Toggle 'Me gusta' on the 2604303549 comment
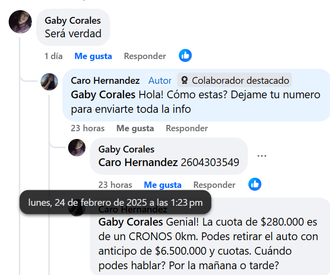The width and height of the screenshot is (330, 275). [x=163, y=185]
